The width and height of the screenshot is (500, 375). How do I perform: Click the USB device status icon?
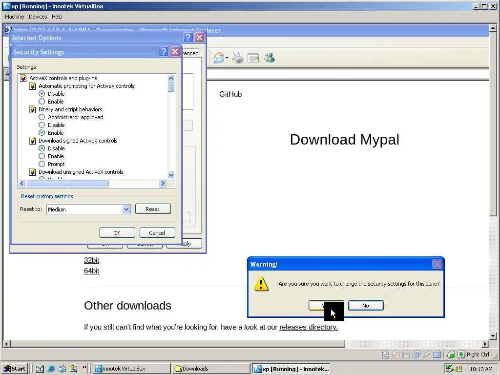[427, 354]
